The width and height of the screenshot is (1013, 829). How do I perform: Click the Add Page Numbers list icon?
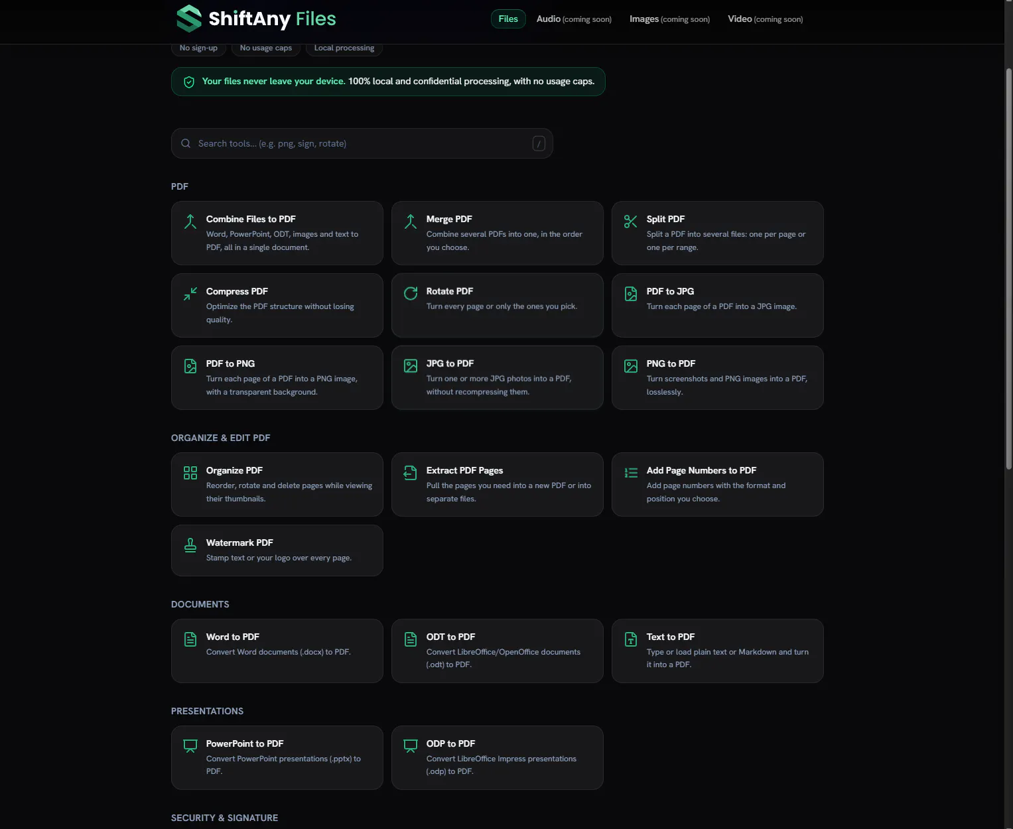pos(631,473)
